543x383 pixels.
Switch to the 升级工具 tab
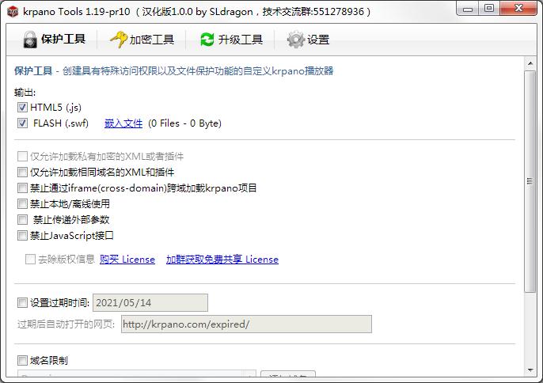pos(231,40)
